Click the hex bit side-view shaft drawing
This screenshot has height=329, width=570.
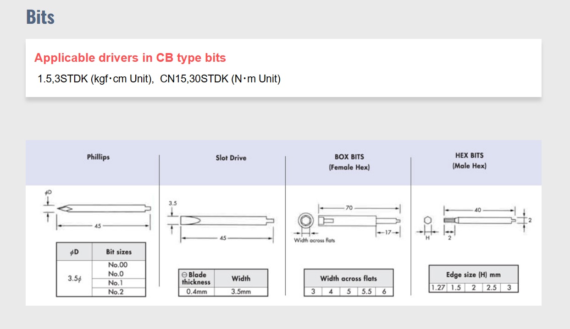coord(479,221)
